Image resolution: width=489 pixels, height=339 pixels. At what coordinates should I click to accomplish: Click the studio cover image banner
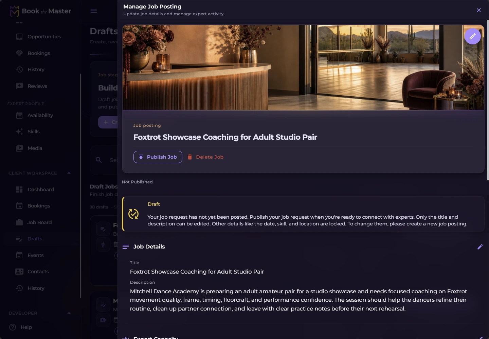(303, 67)
